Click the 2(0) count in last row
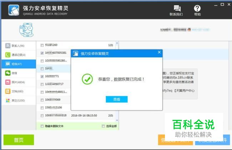Image resolution: width=232 pixels, height=150 pixels. pyautogui.click(x=111, y=115)
